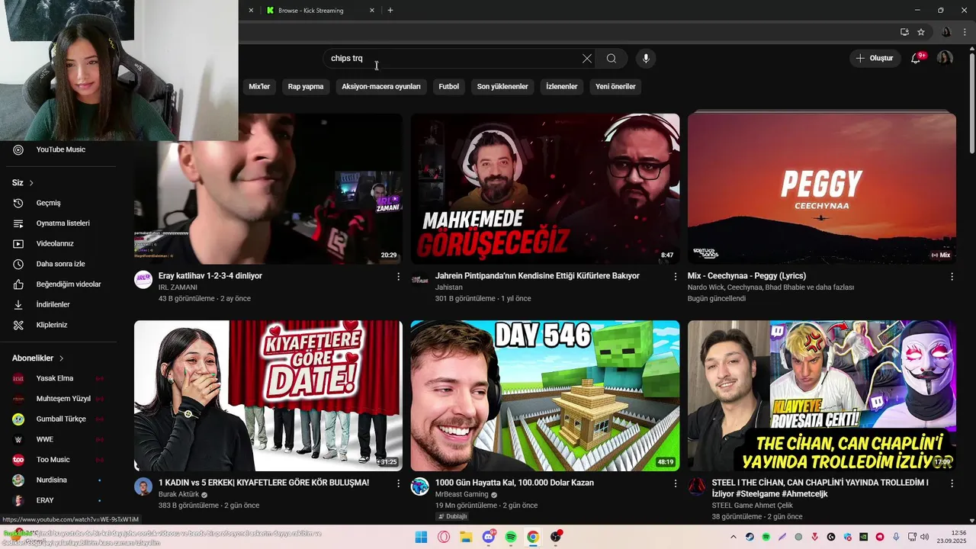Screen dimensions: 976x549
Task: Open the Windows Start menu
Action: [x=421, y=537]
